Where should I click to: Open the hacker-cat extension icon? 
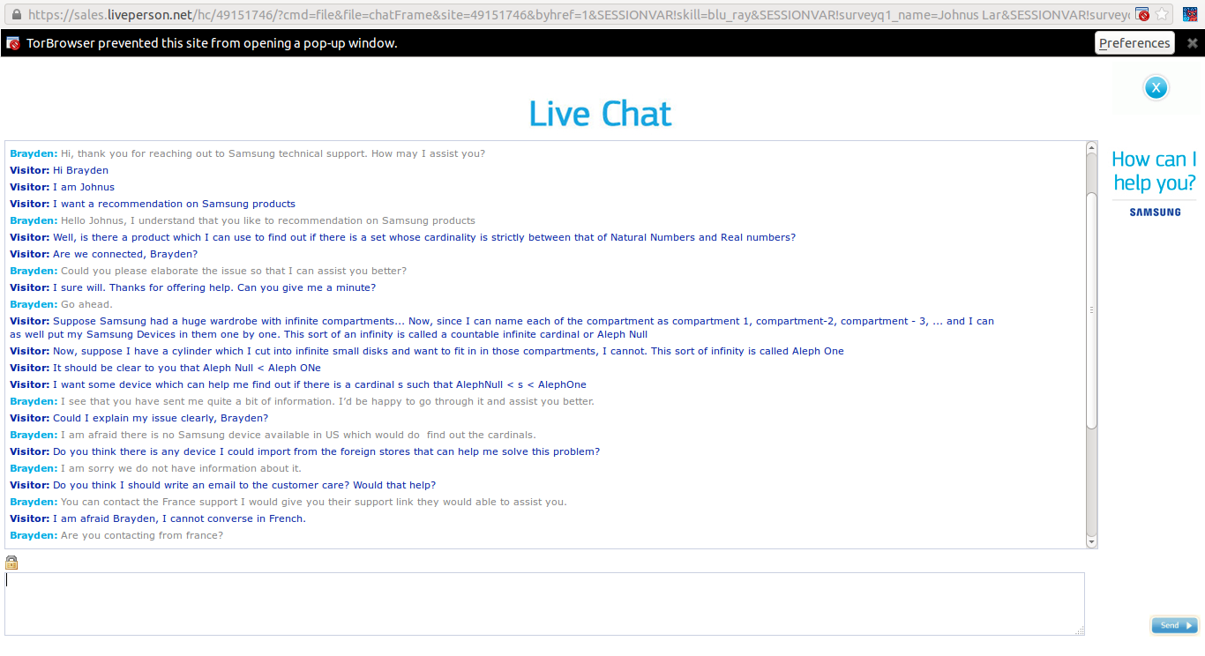[x=1189, y=14]
